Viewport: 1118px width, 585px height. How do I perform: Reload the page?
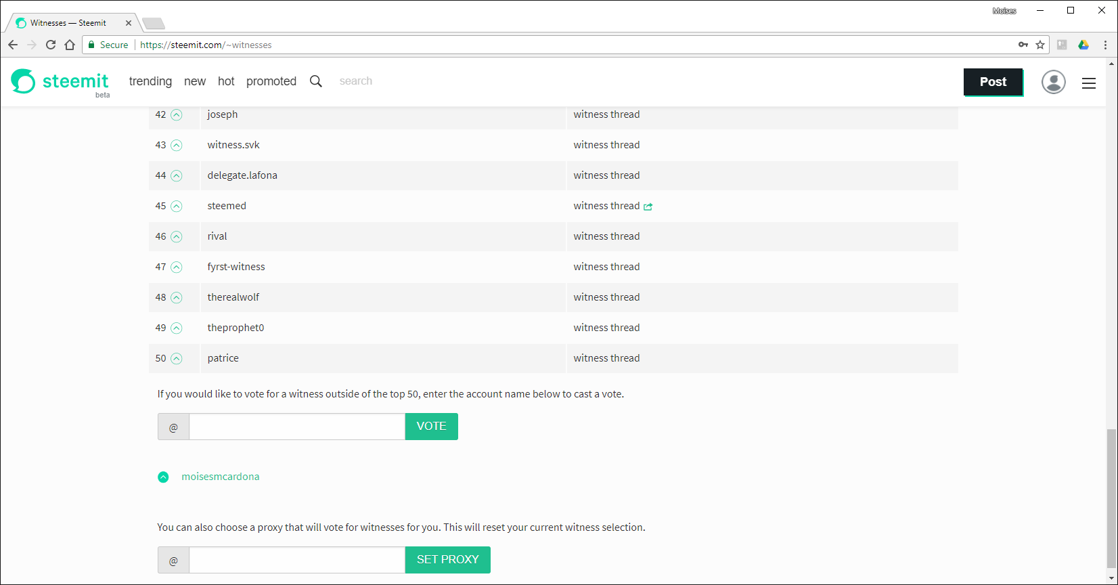[x=51, y=45]
